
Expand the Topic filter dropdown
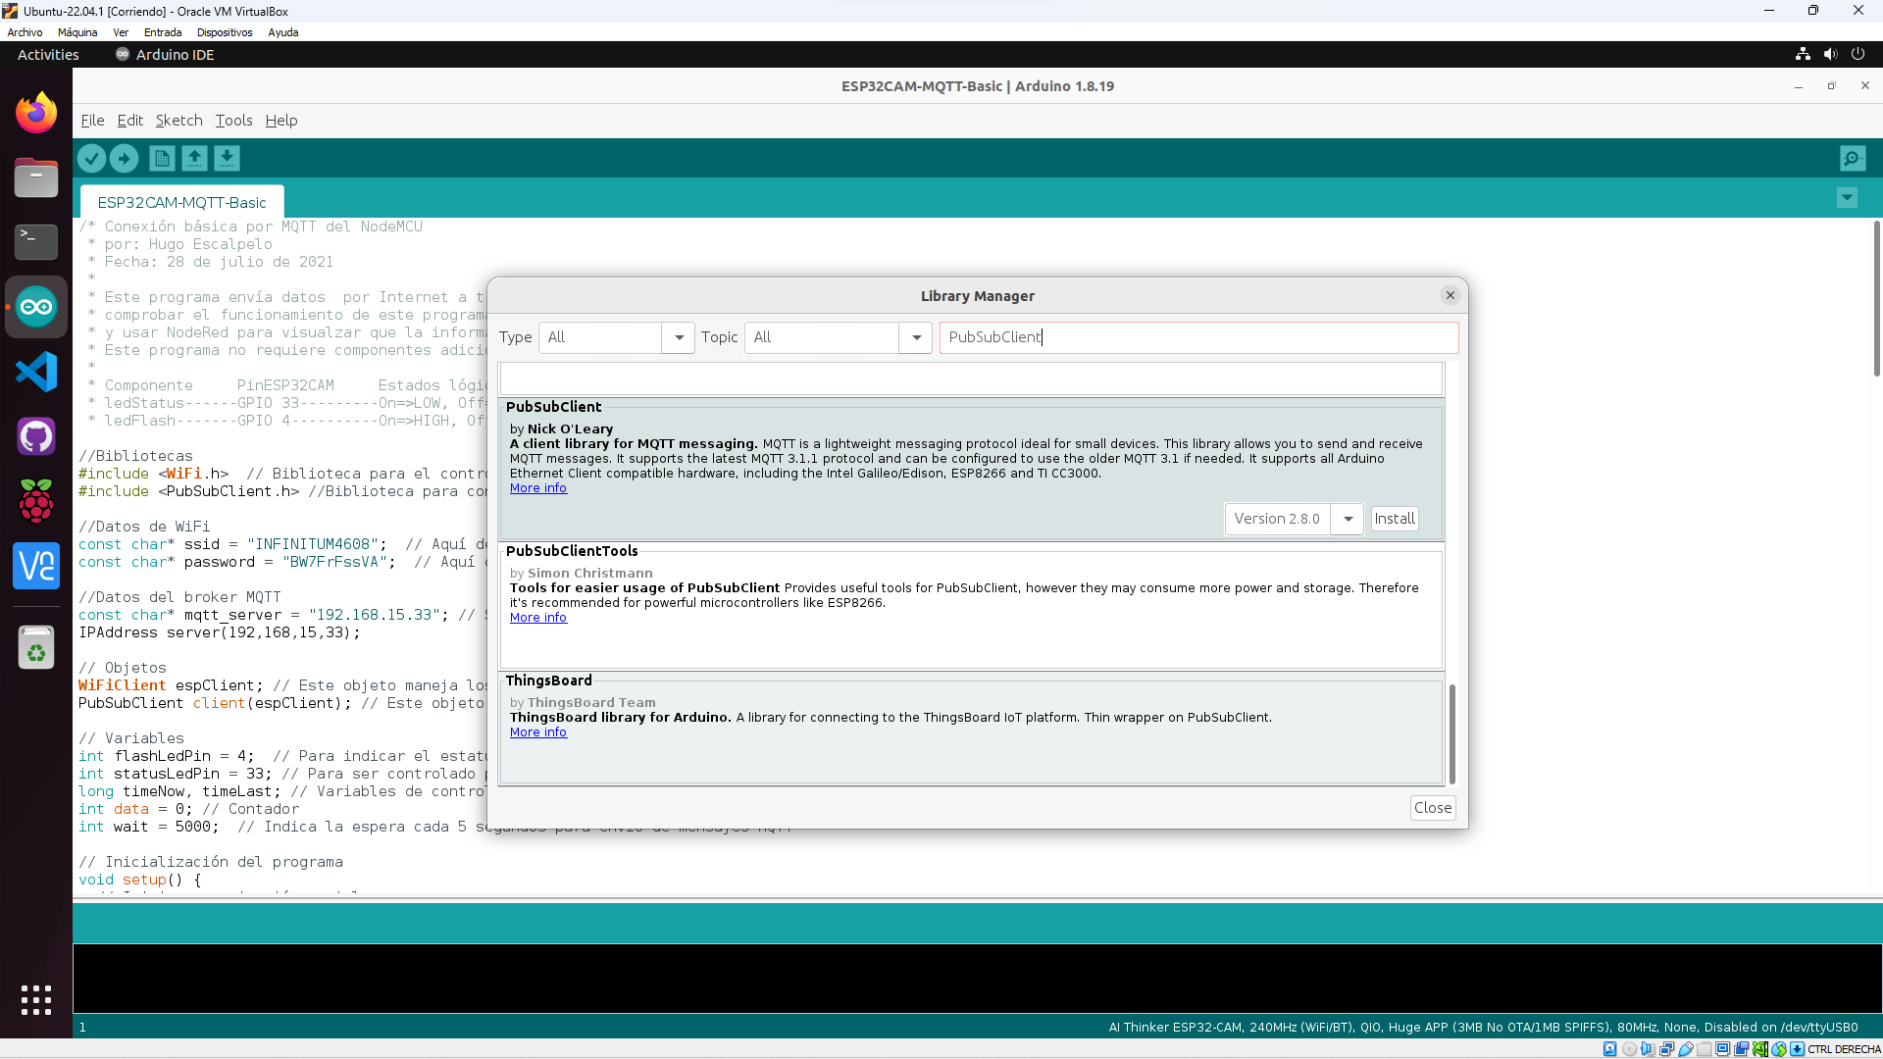[x=916, y=337]
